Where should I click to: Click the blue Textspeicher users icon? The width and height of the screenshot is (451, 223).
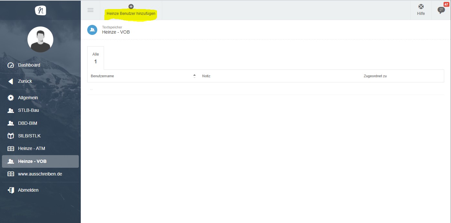tap(92, 29)
